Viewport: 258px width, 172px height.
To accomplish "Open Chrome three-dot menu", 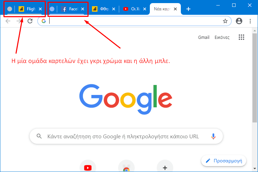I will 250,21.
